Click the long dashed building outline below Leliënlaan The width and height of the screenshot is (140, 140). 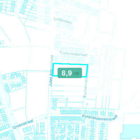[x=73, y=40]
